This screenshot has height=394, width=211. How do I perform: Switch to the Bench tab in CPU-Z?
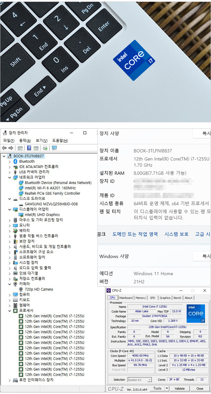178,298
